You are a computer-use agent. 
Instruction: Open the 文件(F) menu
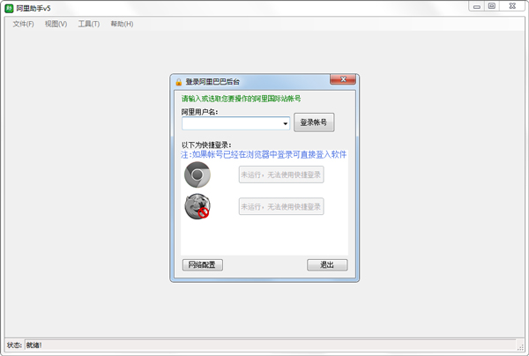23,24
